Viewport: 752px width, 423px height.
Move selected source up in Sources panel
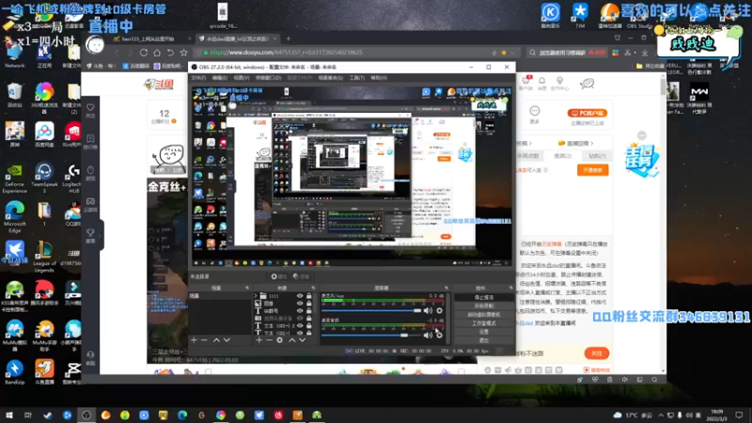291,340
